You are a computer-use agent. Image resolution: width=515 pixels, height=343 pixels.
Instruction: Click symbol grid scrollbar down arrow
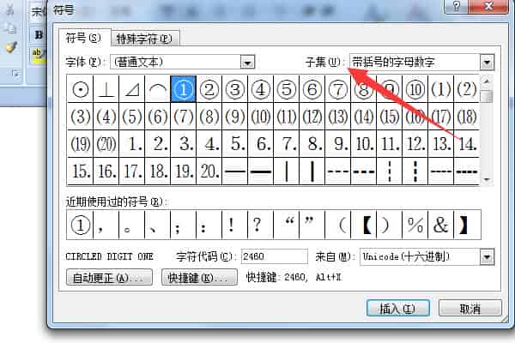tap(487, 179)
